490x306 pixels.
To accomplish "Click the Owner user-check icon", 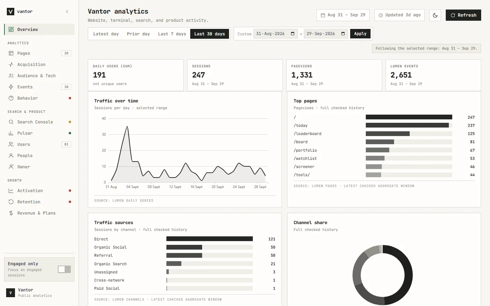I will (11, 167).
